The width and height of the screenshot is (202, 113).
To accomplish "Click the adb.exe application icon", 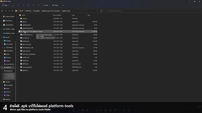I will click(x=21, y=22).
